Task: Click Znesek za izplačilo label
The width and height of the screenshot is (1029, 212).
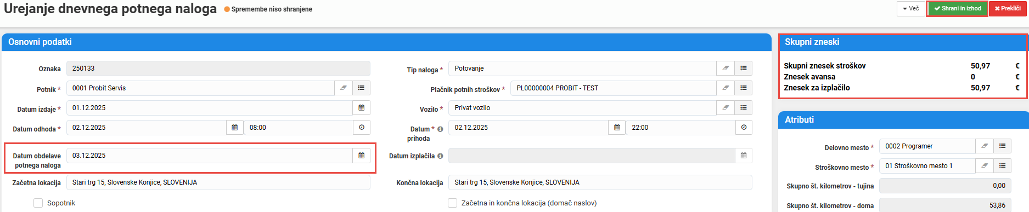Action: 817,88
